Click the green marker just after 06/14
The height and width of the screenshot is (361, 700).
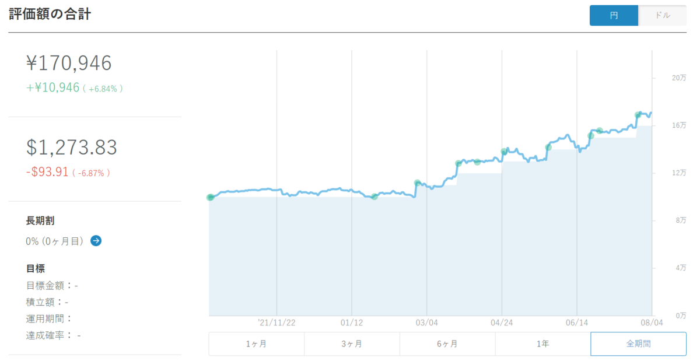[590, 136]
